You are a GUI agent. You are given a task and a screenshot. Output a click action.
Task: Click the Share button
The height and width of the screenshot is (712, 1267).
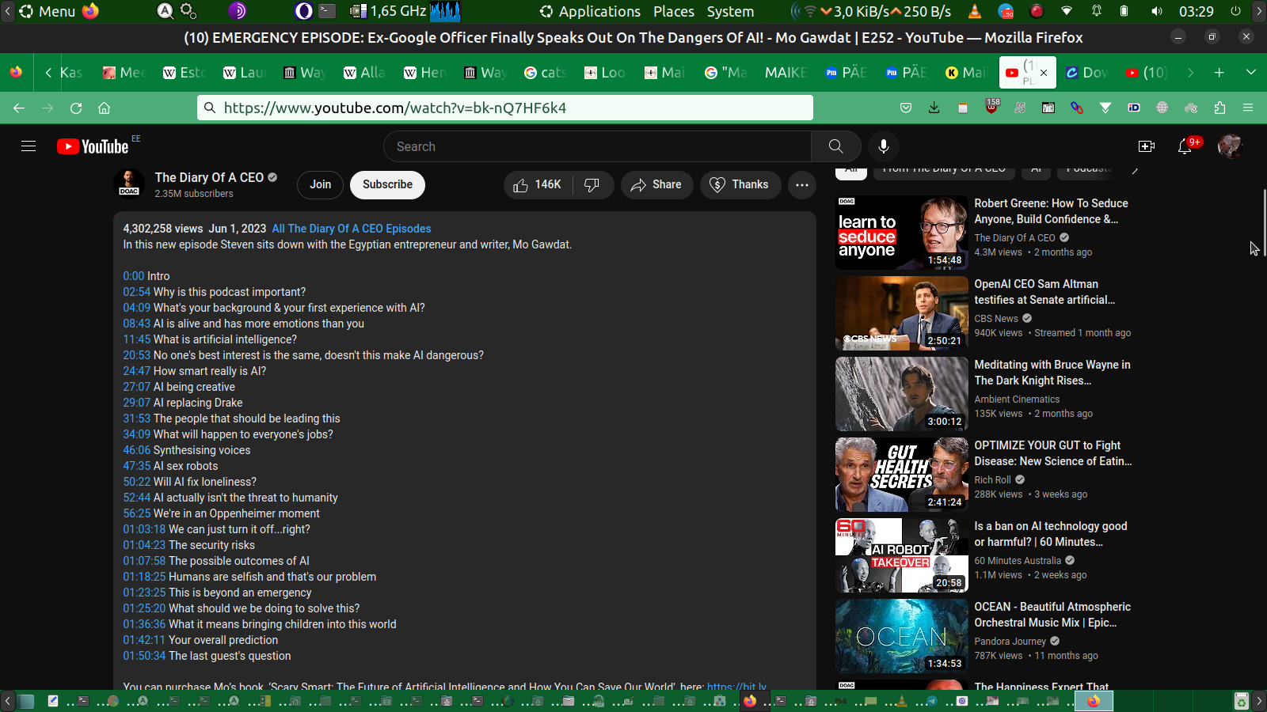[656, 184]
